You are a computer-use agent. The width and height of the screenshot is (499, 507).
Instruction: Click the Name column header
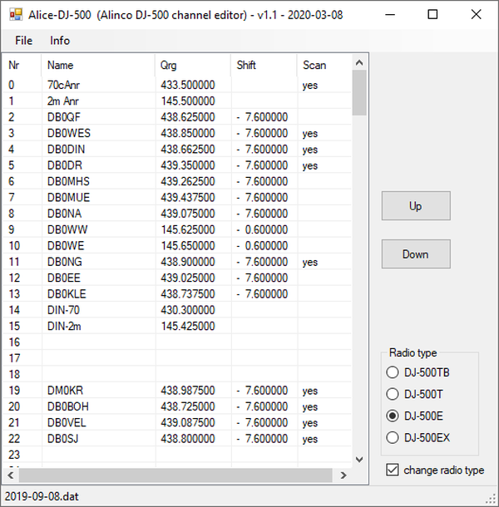60,65
